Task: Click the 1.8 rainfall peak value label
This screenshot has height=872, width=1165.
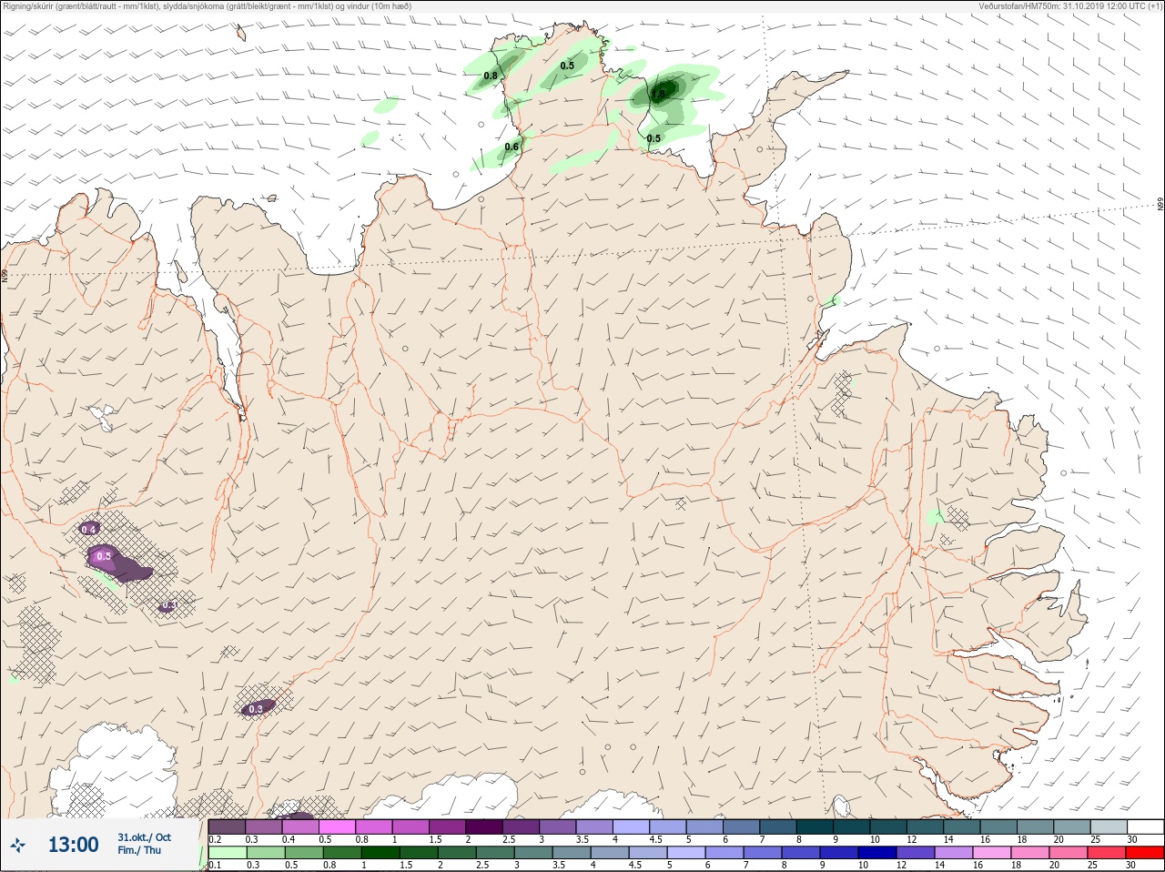Action: (x=657, y=93)
